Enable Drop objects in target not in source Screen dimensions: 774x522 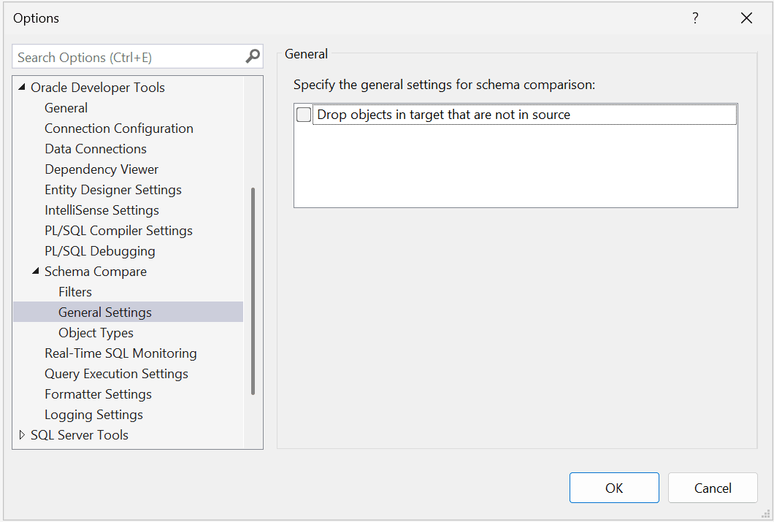pyautogui.click(x=303, y=114)
